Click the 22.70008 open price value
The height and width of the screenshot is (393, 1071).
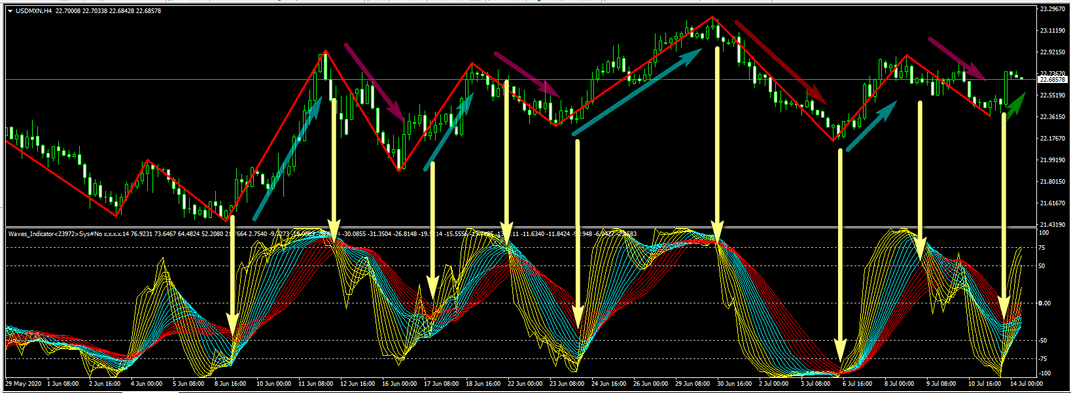[69, 11]
